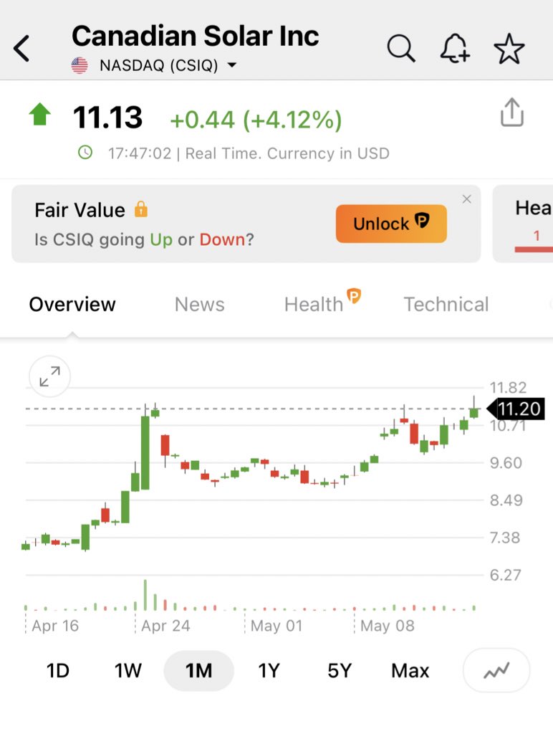The image size is (553, 734).
Task: Tap the May 01 date label
Action: pyautogui.click(x=276, y=626)
